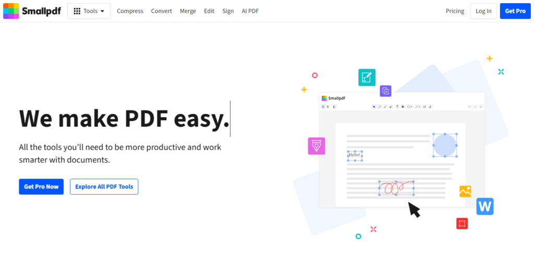
Task: Select Edit in the top navigation
Action: tap(209, 11)
